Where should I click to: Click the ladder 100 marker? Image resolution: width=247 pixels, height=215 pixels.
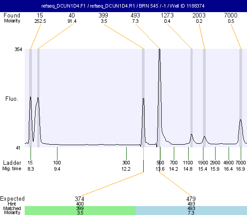pyautogui.click(x=57, y=163)
